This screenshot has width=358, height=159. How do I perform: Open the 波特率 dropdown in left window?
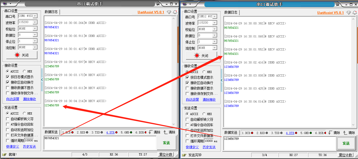35,22
